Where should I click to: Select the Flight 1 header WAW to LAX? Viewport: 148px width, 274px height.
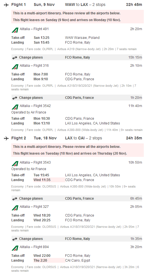click(x=76, y=5)
